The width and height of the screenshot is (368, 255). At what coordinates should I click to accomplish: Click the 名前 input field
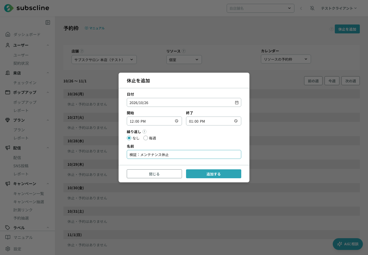184,154
